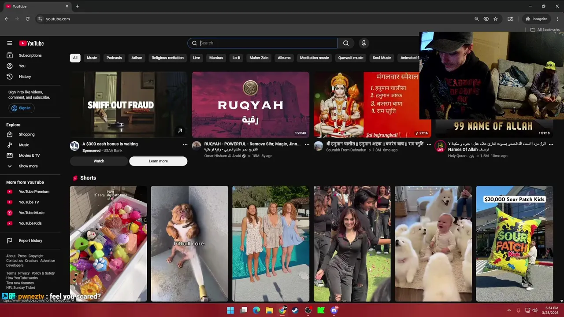Start voice search with the microphone icon
Screen dimensions: 564x317
pos(364,43)
